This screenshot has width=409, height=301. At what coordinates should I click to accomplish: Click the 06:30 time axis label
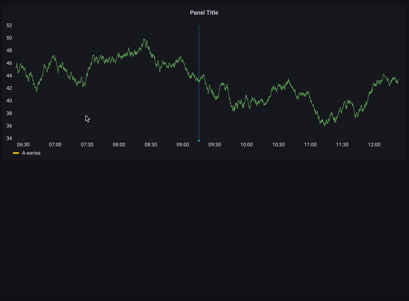coord(23,145)
